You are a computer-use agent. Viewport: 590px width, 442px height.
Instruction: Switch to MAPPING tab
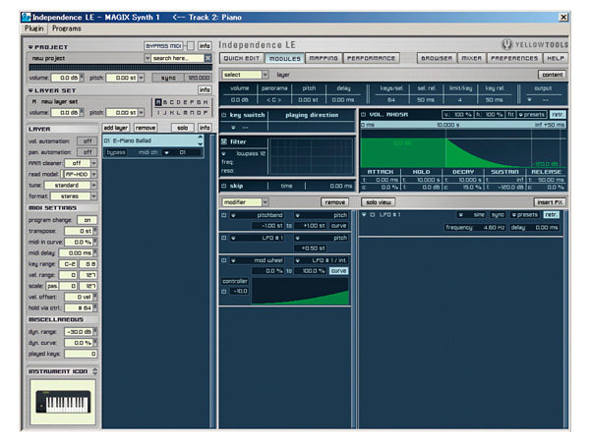324,58
